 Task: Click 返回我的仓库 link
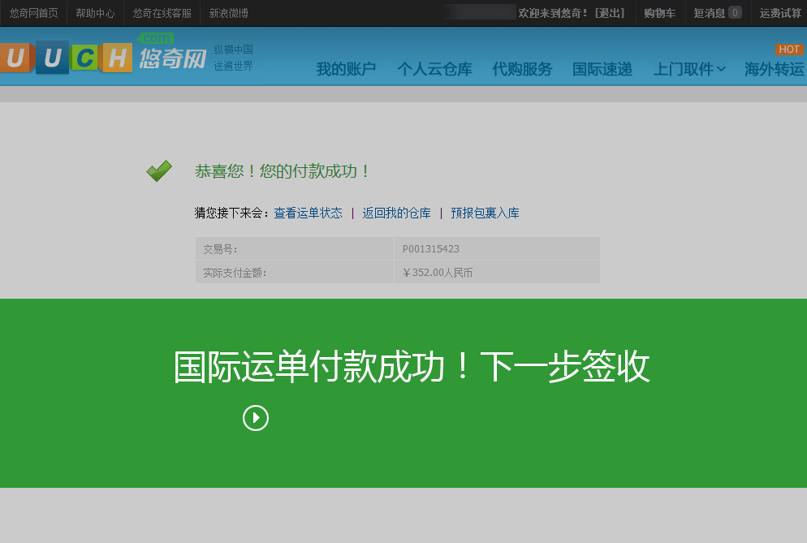(x=396, y=213)
